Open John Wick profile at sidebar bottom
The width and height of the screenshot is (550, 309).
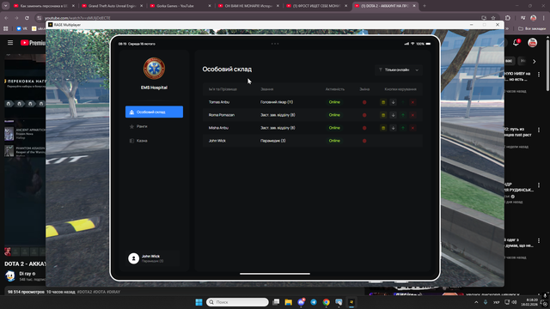coord(153,258)
